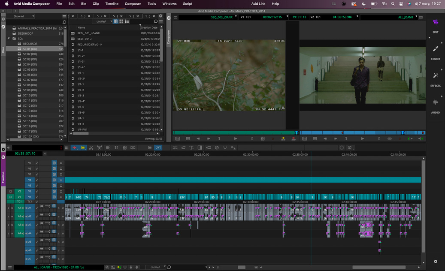Screen dimensions: 445x271
Task: Toggle the TC1 timecode track selector
Action: tap(30, 202)
